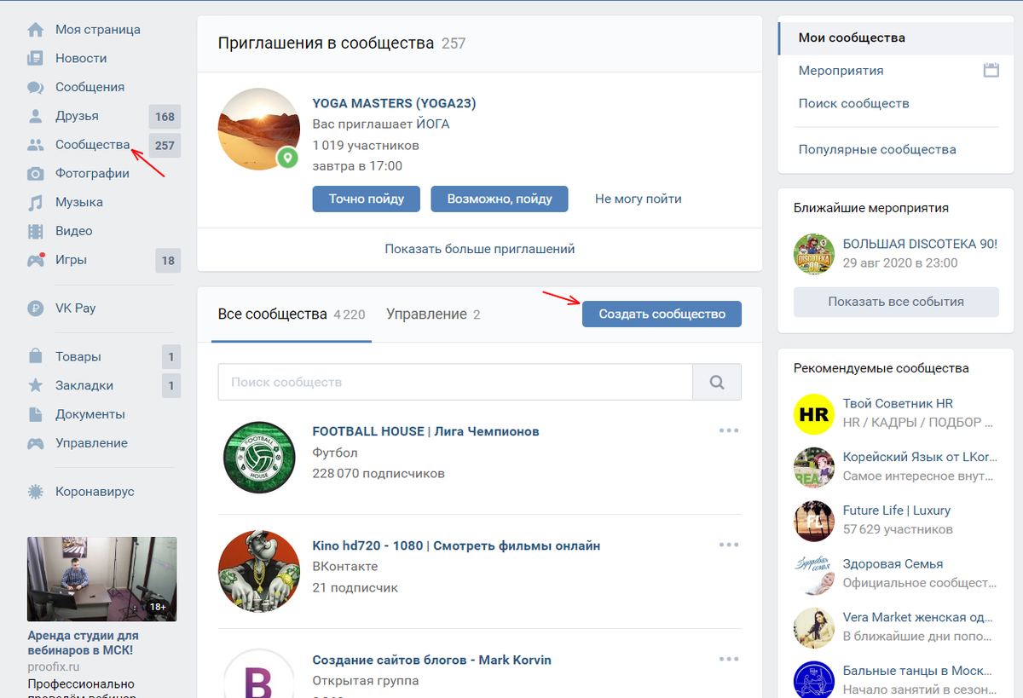Click Kino hd720 Popeye avatar
Image resolution: width=1023 pixels, height=698 pixels.
click(x=259, y=571)
